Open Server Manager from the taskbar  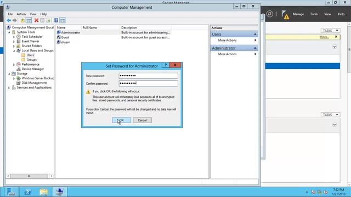pos(11,192)
